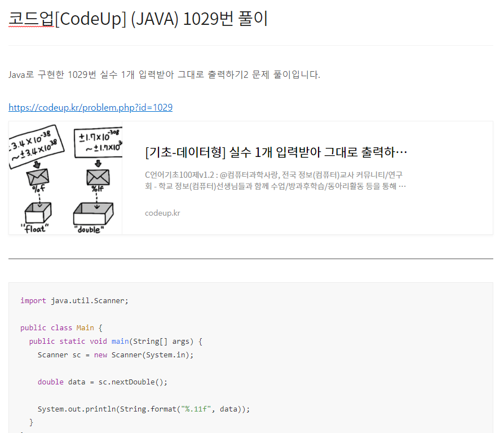The width and height of the screenshot is (504, 433).
Task: Click the code line 'import java.util.Scanner;'
Action: [x=74, y=301]
